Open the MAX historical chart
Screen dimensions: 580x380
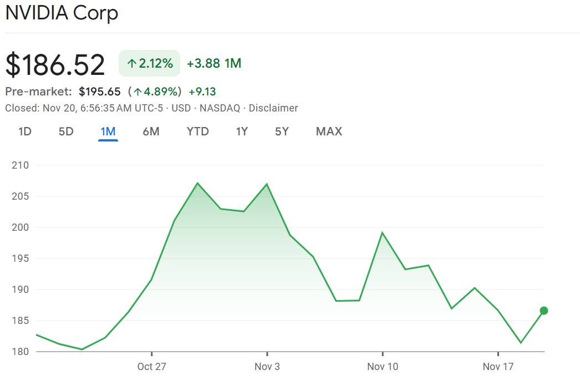tap(328, 131)
